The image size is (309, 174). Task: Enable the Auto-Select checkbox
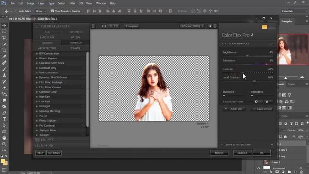[x=17, y=11]
